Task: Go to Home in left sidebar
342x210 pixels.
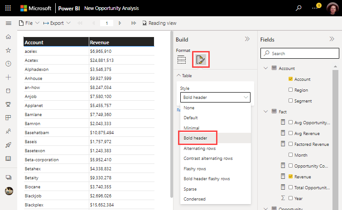Action: click(x=8, y=37)
